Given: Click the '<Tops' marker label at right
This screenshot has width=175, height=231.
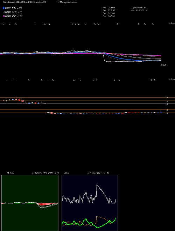Looking at the screenshot, I should (x=172, y=23).
